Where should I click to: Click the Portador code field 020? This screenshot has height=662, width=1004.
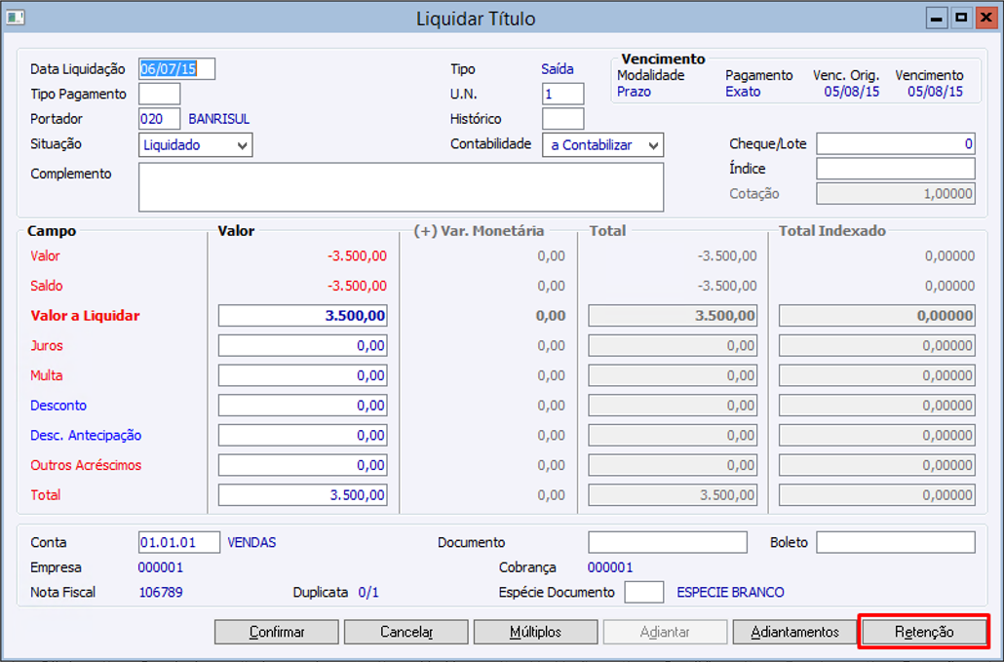(160, 118)
